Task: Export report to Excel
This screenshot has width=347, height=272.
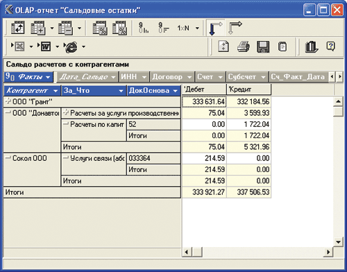Action: 19,46
